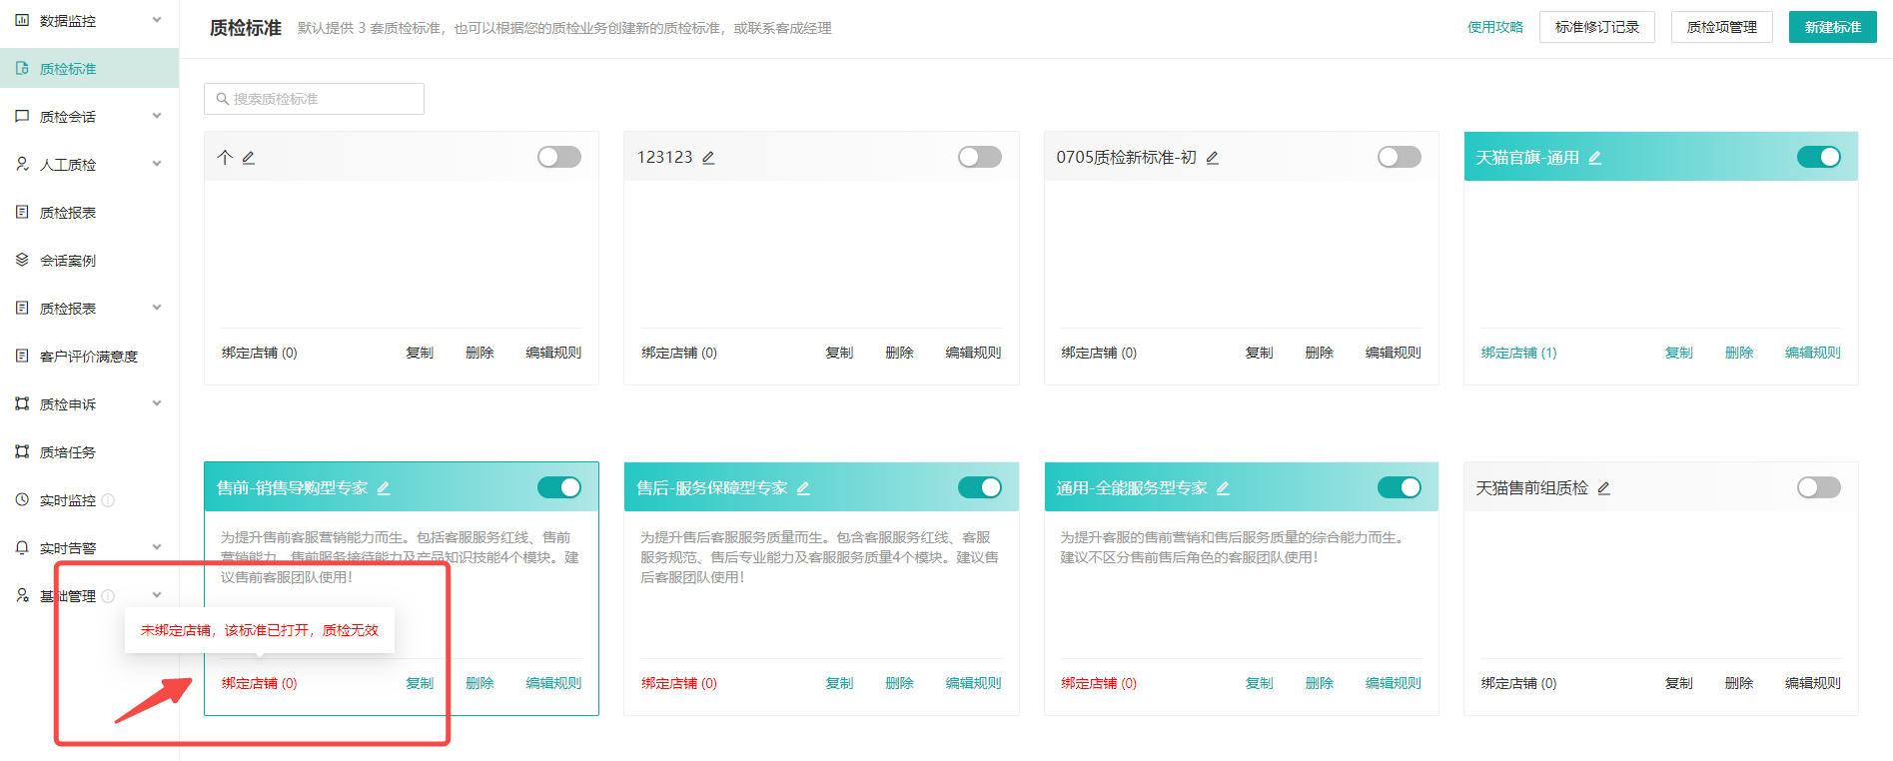This screenshot has width=1893, height=761.
Task: Click 绑定店铺 (0) on 售前-销售导购型专家
Action: (x=260, y=683)
